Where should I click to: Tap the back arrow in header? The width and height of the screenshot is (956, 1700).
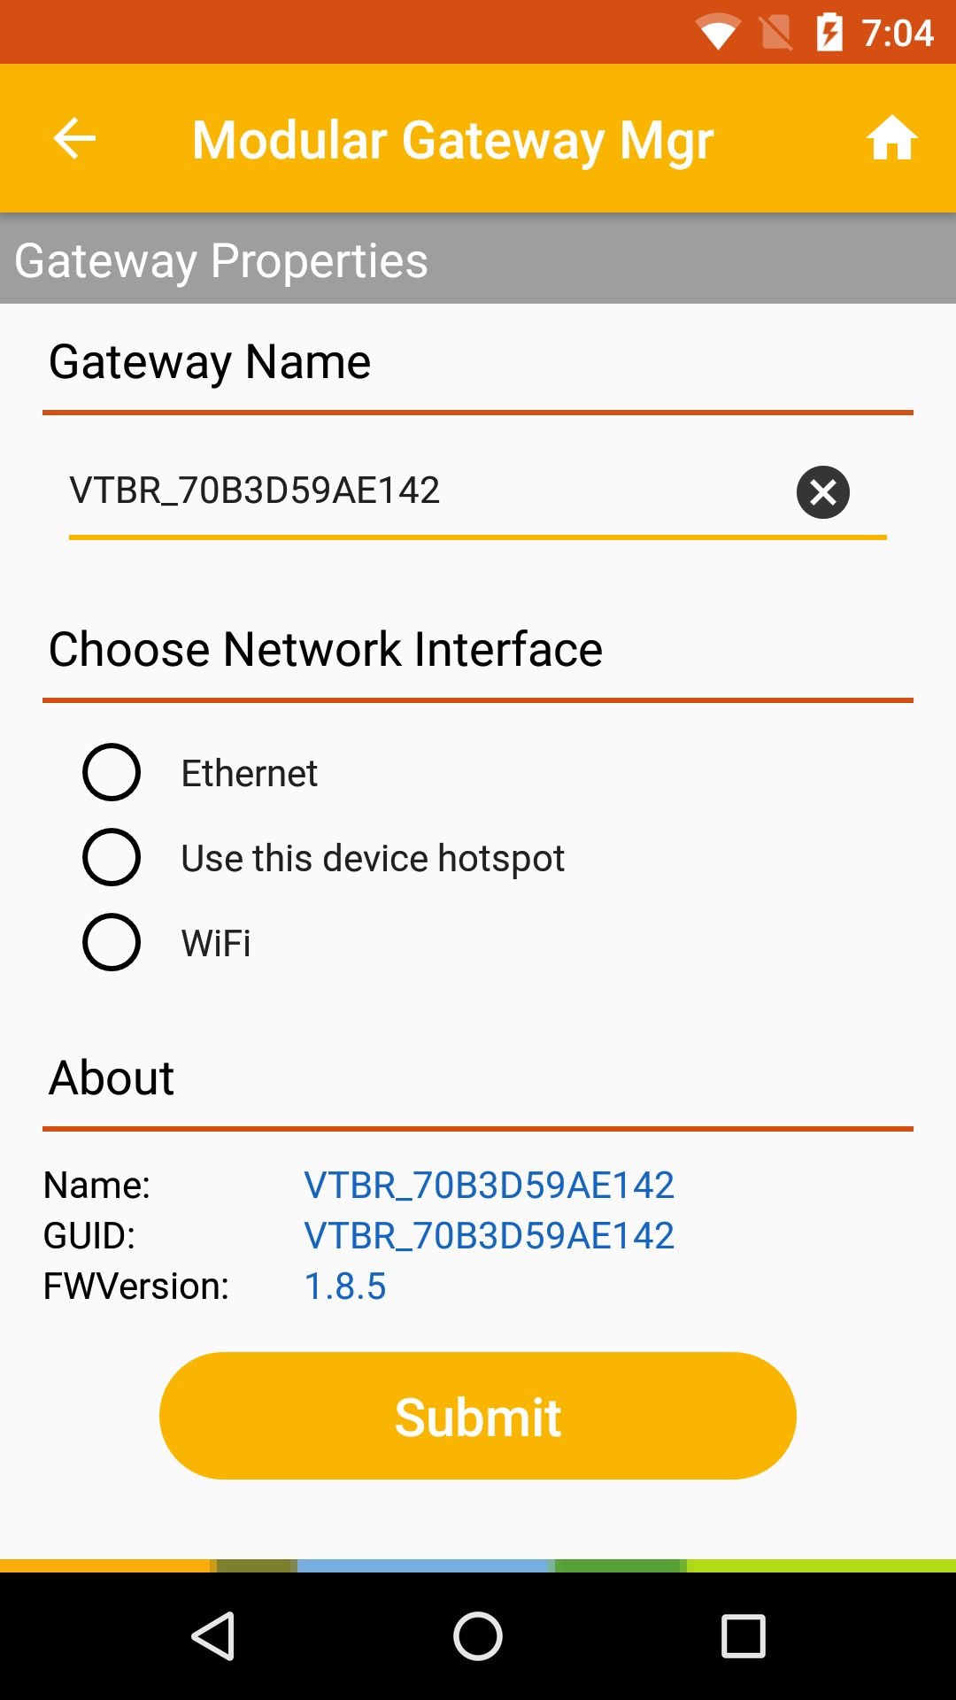point(74,139)
